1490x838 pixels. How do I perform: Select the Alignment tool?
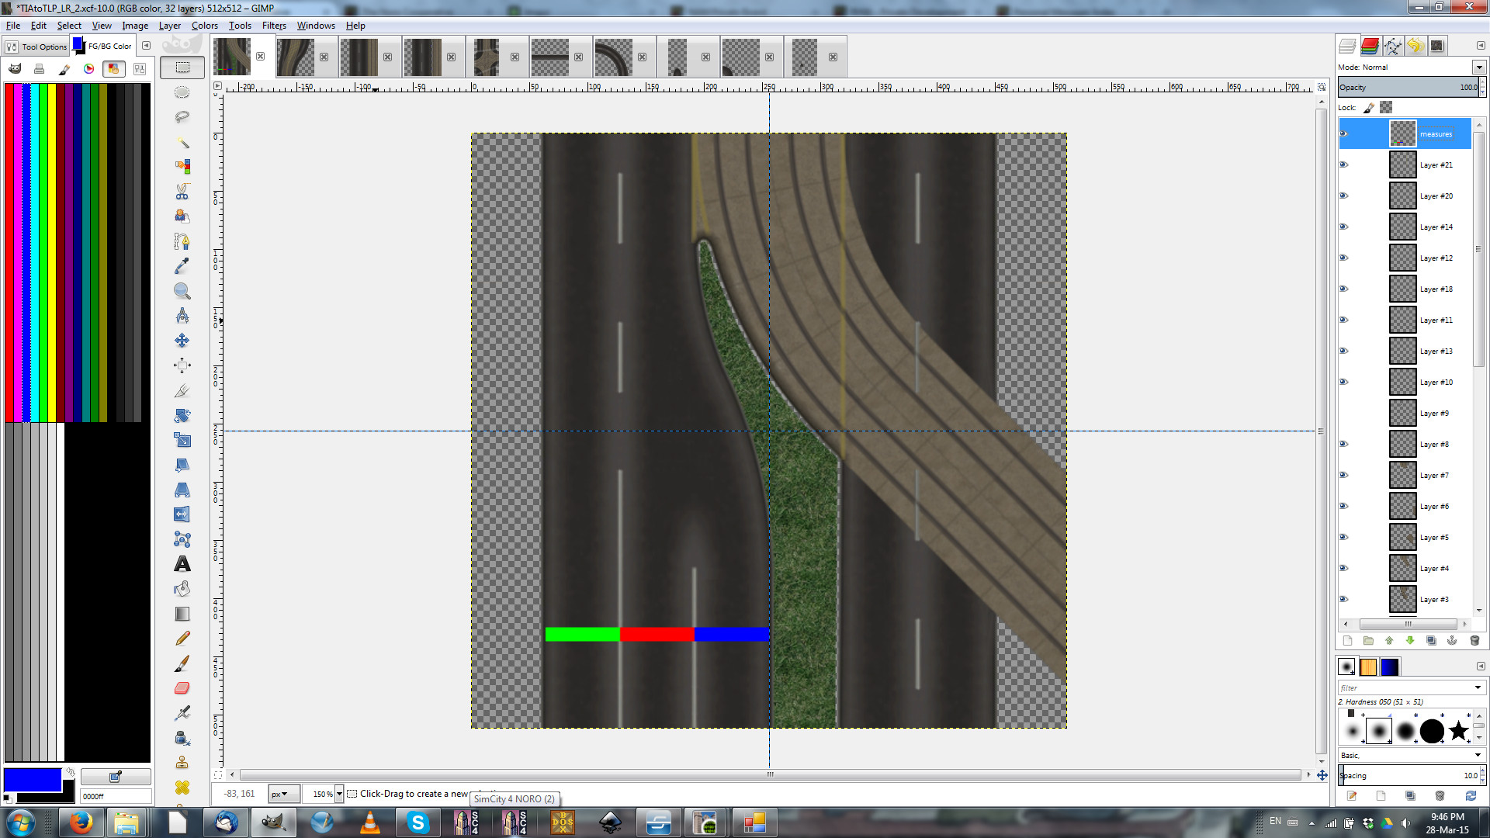tap(182, 365)
